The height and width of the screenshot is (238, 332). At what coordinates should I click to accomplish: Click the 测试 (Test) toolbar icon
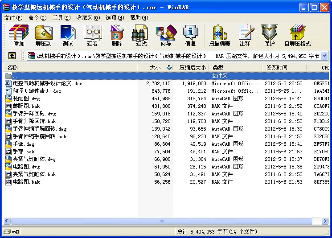tap(68, 35)
